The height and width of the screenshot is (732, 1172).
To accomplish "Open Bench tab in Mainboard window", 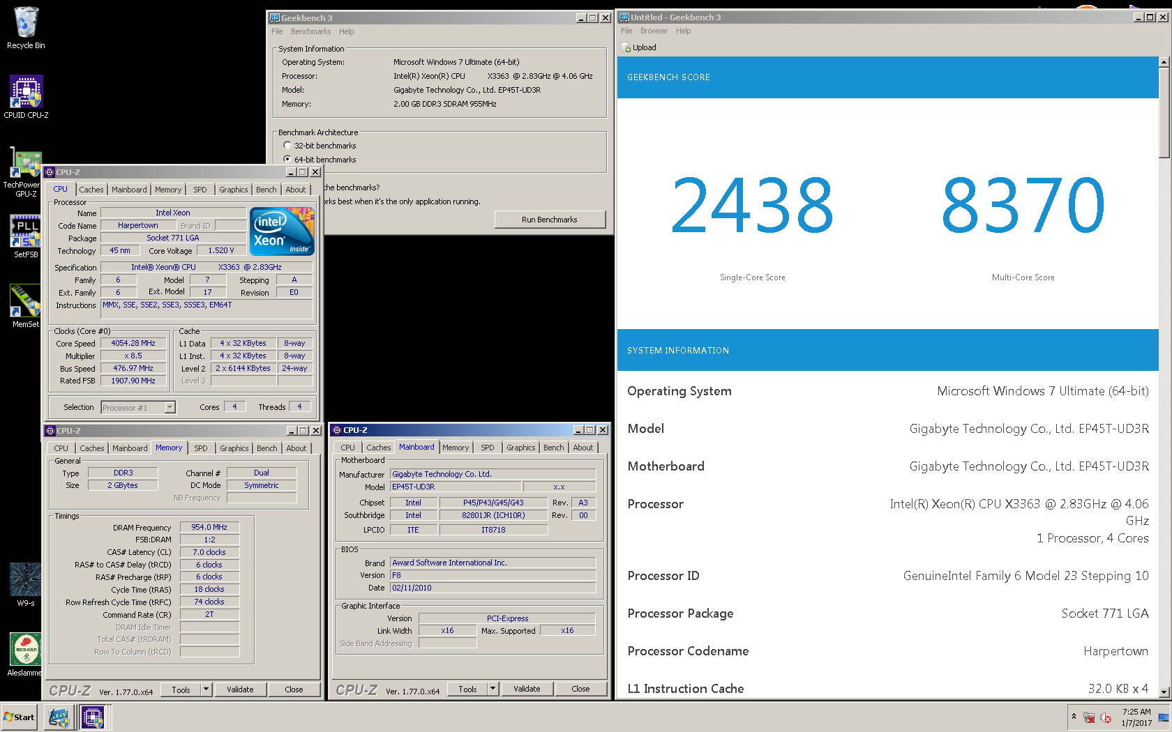I will tap(554, 448).
